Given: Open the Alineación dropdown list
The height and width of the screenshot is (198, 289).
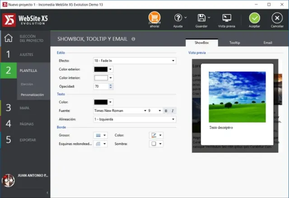Looking at the screenshot, I should click(135, 119).
